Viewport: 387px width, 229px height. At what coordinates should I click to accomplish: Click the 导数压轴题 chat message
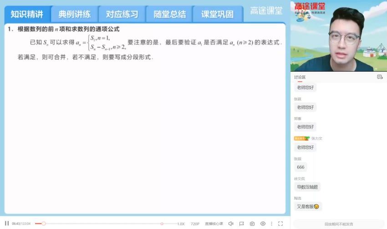click(x=307, y=187)
